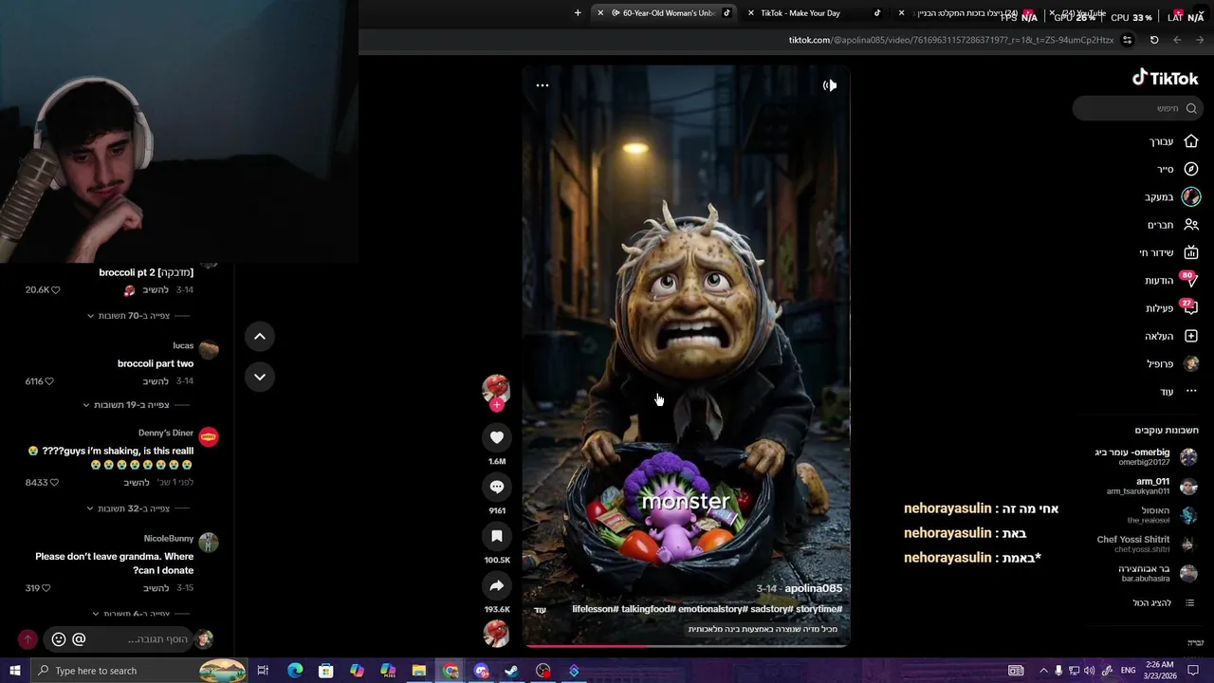Open the More menu with three dots

click(1191, 391)
